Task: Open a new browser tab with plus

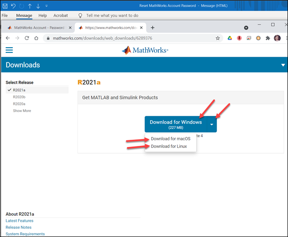Action: (x=153, y=28)
